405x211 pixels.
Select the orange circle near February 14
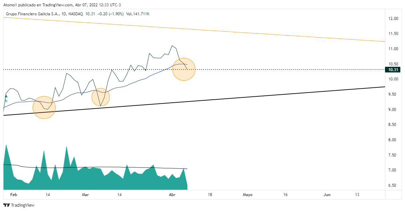pyautogui.click(x=44, y=107)
